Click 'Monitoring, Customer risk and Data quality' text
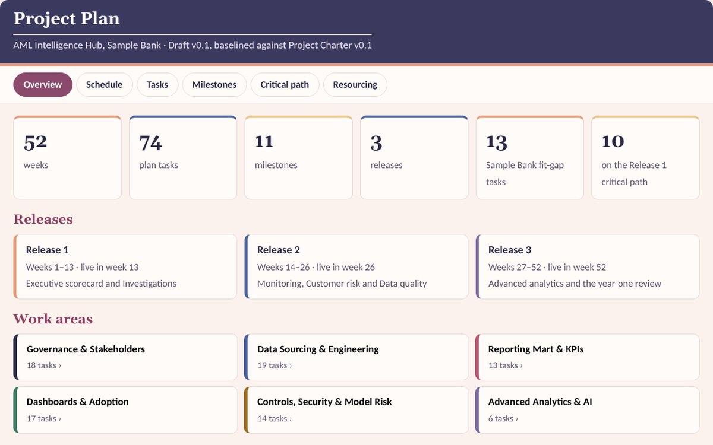This screenshot has height=445, width=713. tap(342, 284)
